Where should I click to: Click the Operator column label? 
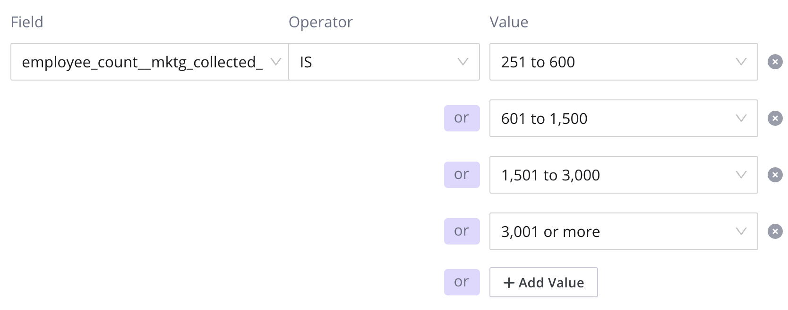pyautogui.click(x=320, y=22)
